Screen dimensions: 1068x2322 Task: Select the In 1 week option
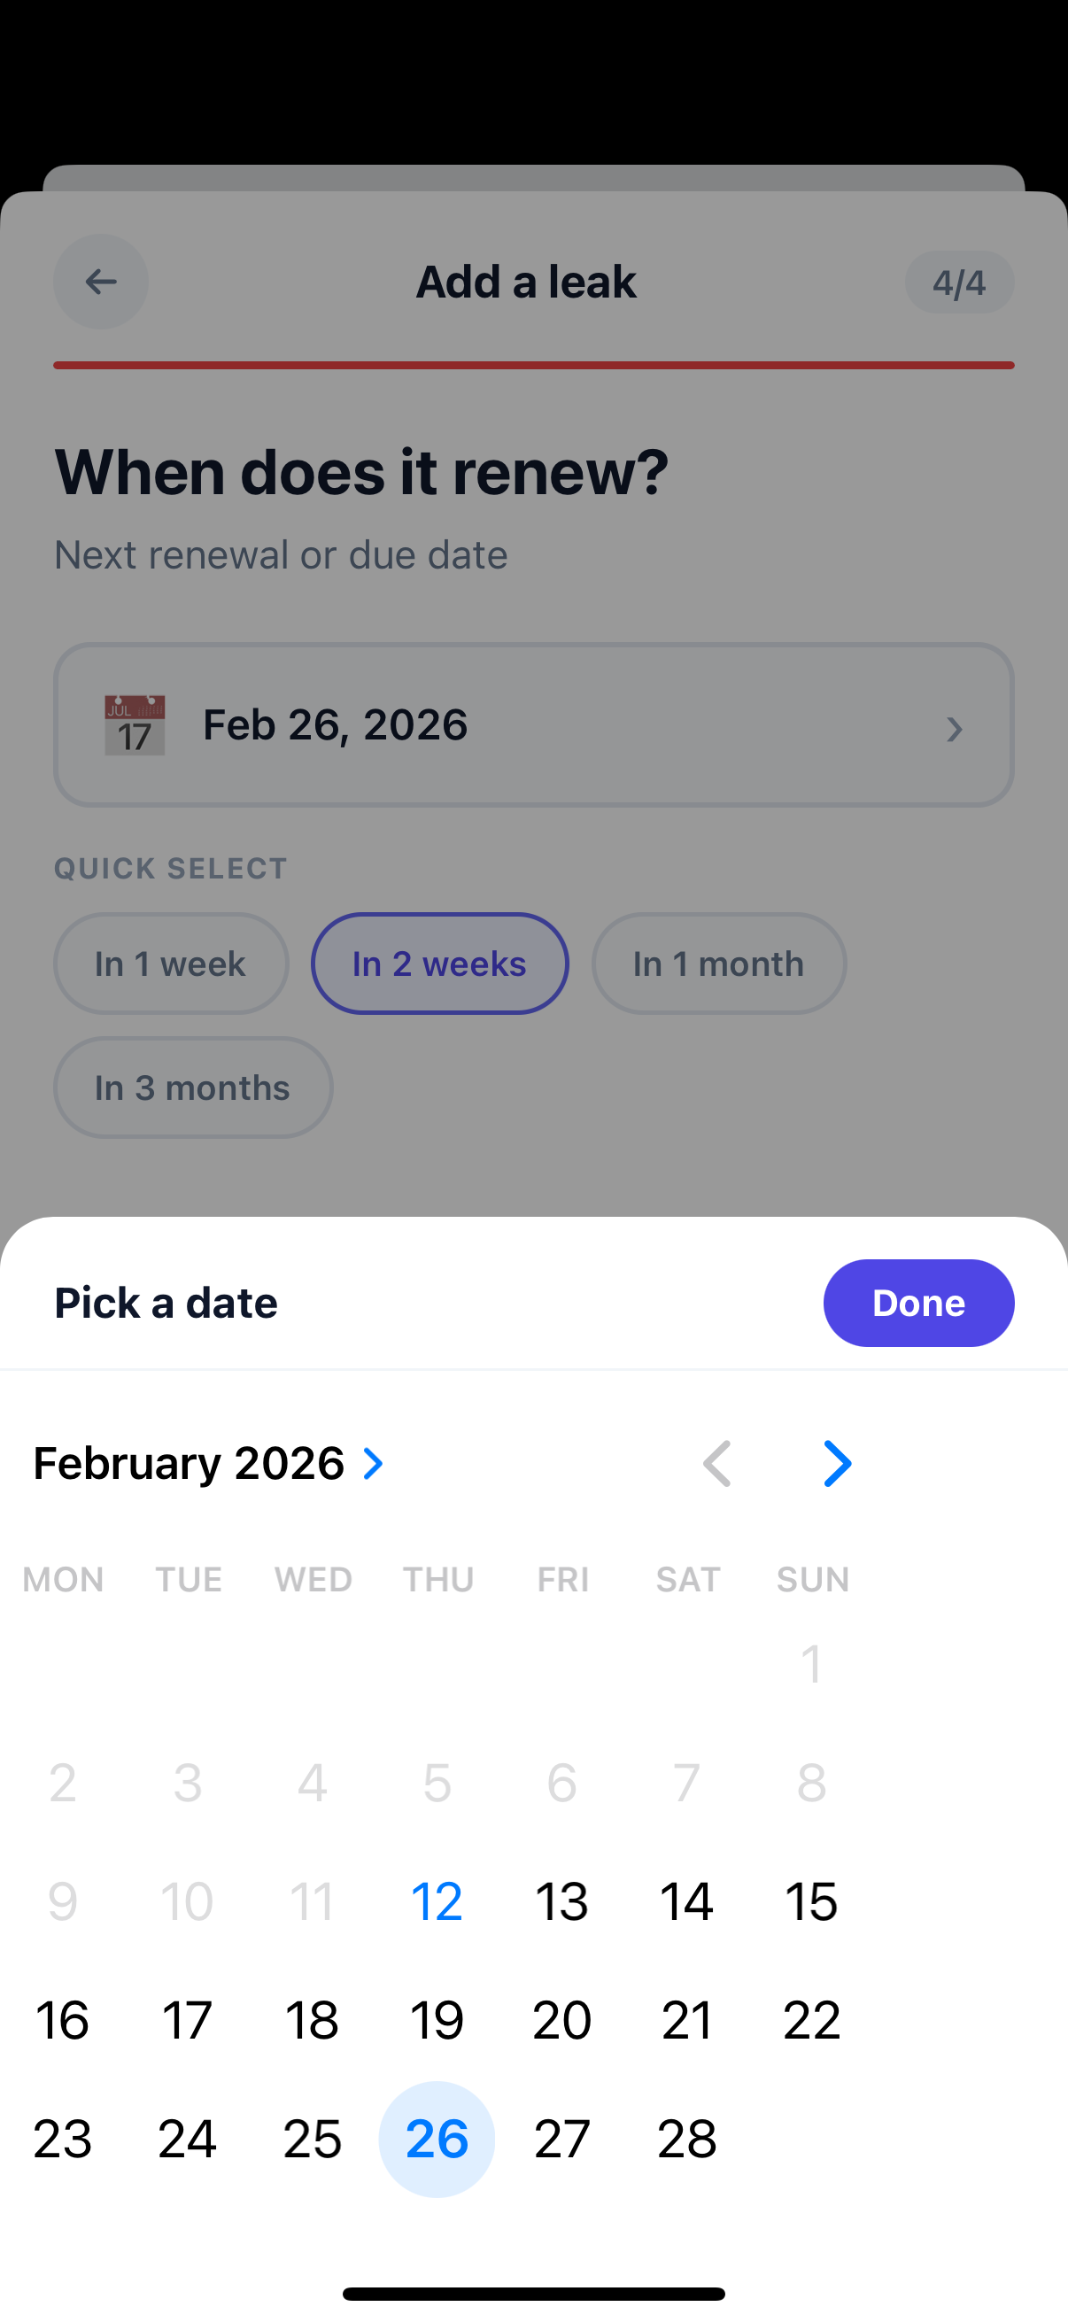pos(171,964)
